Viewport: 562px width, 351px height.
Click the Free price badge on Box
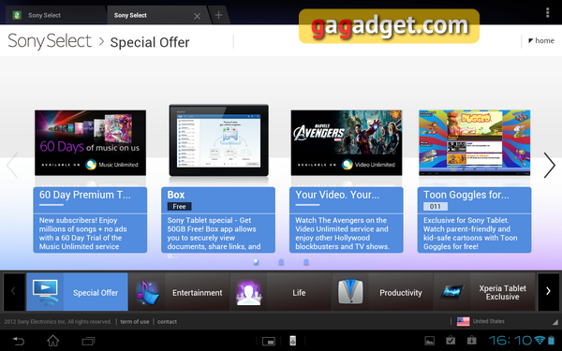179,206
